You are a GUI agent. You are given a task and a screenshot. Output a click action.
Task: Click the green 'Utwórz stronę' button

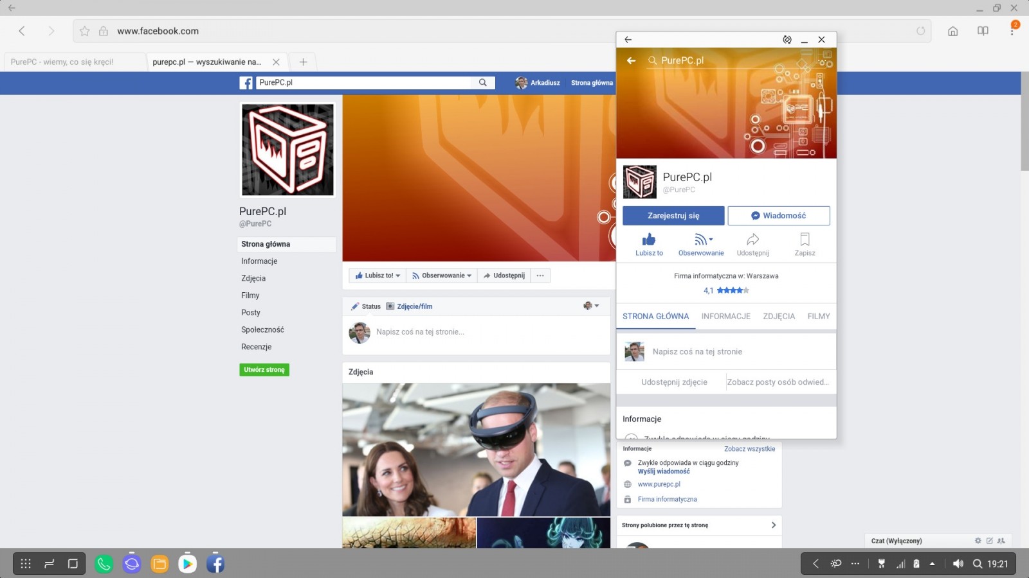point(264,370)
